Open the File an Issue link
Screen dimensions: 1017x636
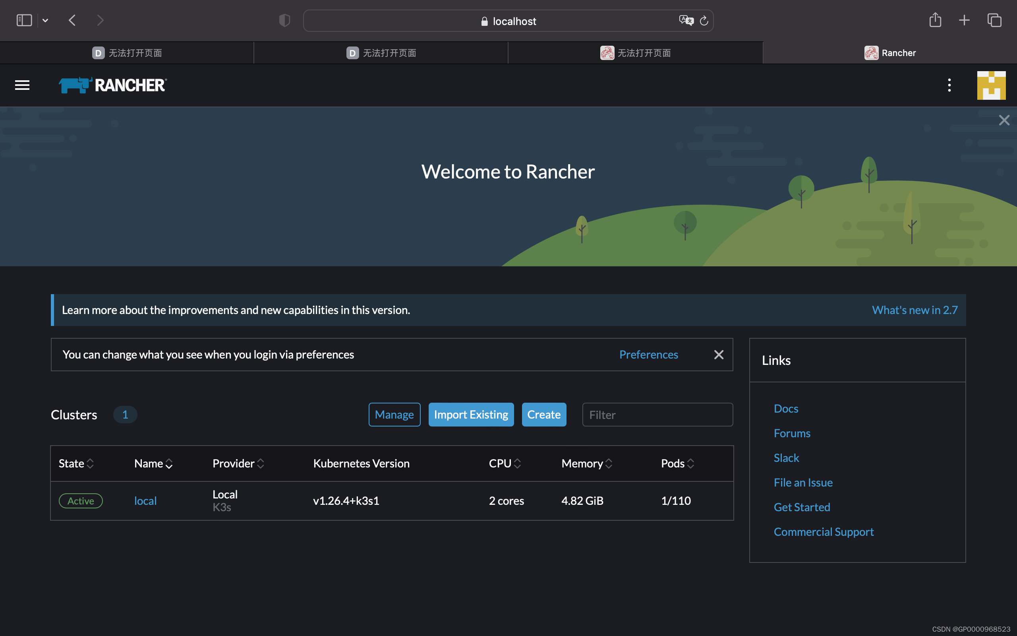coord(802,483)
